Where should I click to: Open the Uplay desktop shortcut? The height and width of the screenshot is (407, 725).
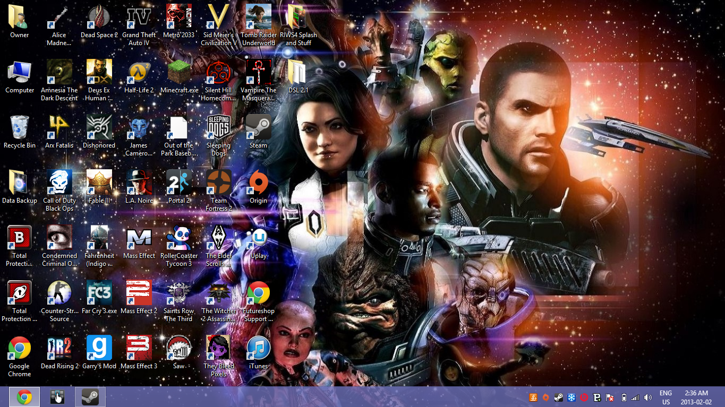pyautogui.click(x=259, y=243)
